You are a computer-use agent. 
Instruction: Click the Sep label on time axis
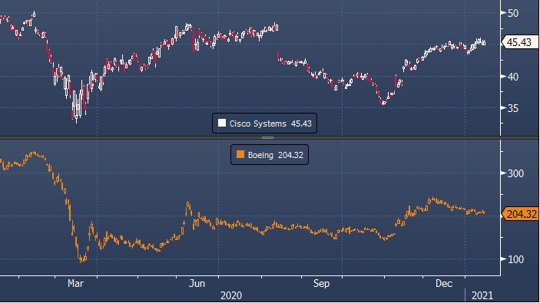tap(321, 283)
